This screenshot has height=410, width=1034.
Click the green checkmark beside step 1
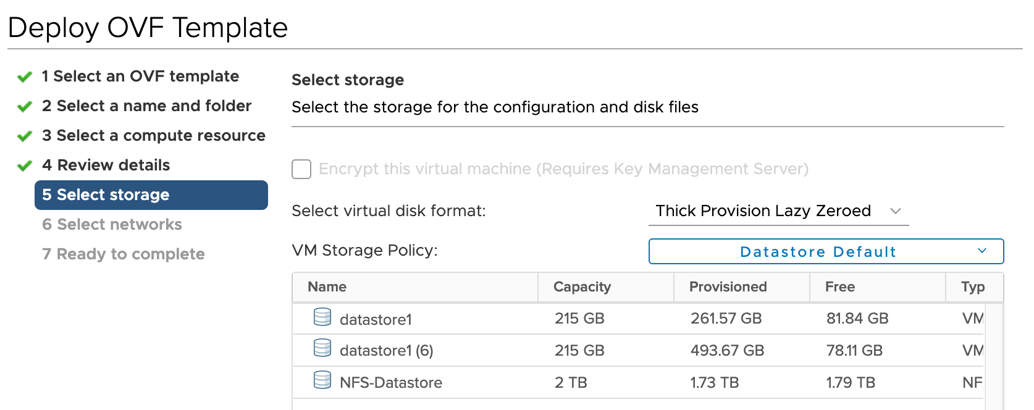(23, 76)
